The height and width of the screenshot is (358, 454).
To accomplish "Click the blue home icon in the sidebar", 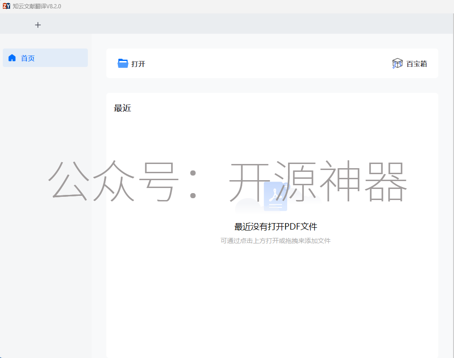I will (x=12, y=58).
